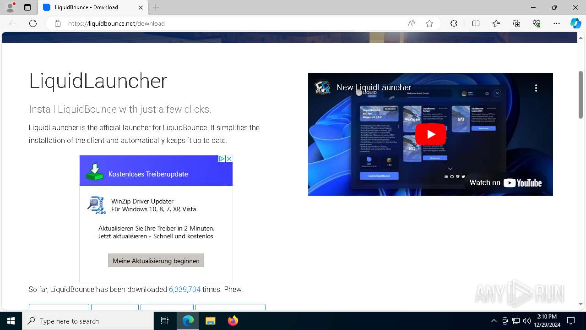Launch Firefox from the taskbar
The image size is (586, 330).
tap(233, 321)
